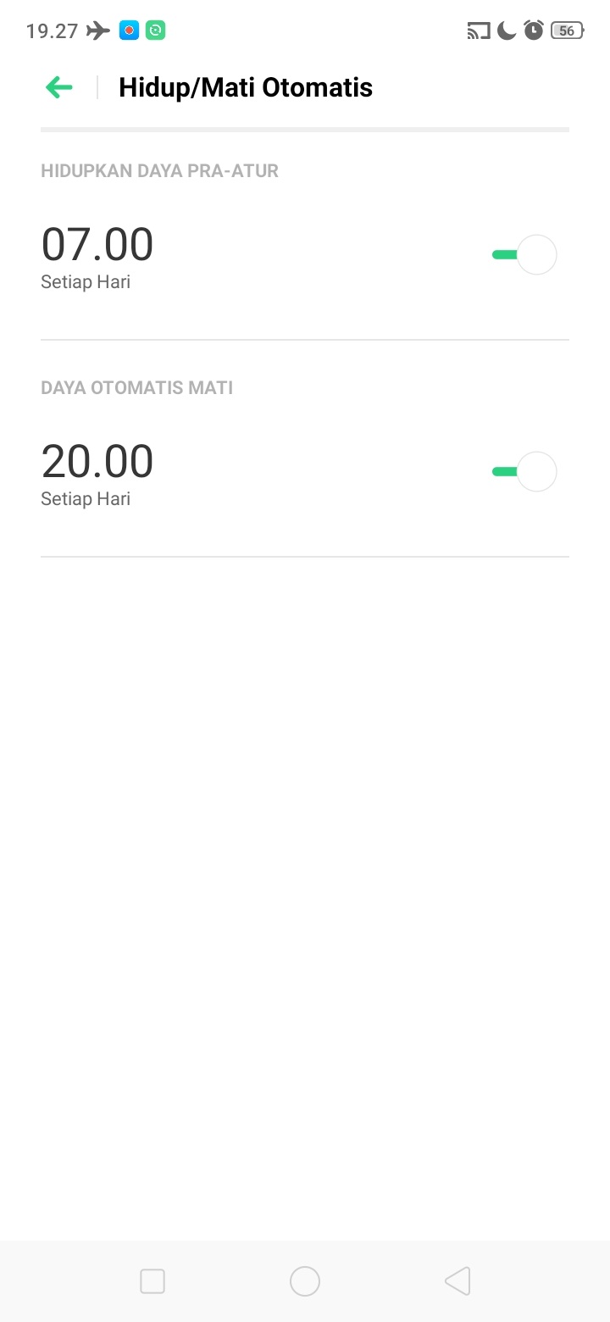This screenshot has height=1322, width=610.
Task: Tap the triangle back navigation button
Action: [x=457, y=1280]
